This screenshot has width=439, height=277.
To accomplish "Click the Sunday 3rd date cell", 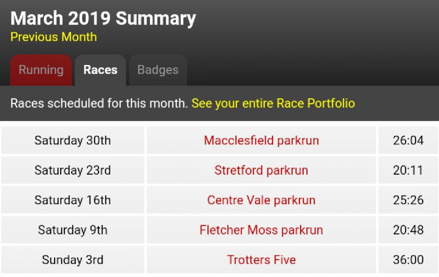I will [x=73, y=259].
